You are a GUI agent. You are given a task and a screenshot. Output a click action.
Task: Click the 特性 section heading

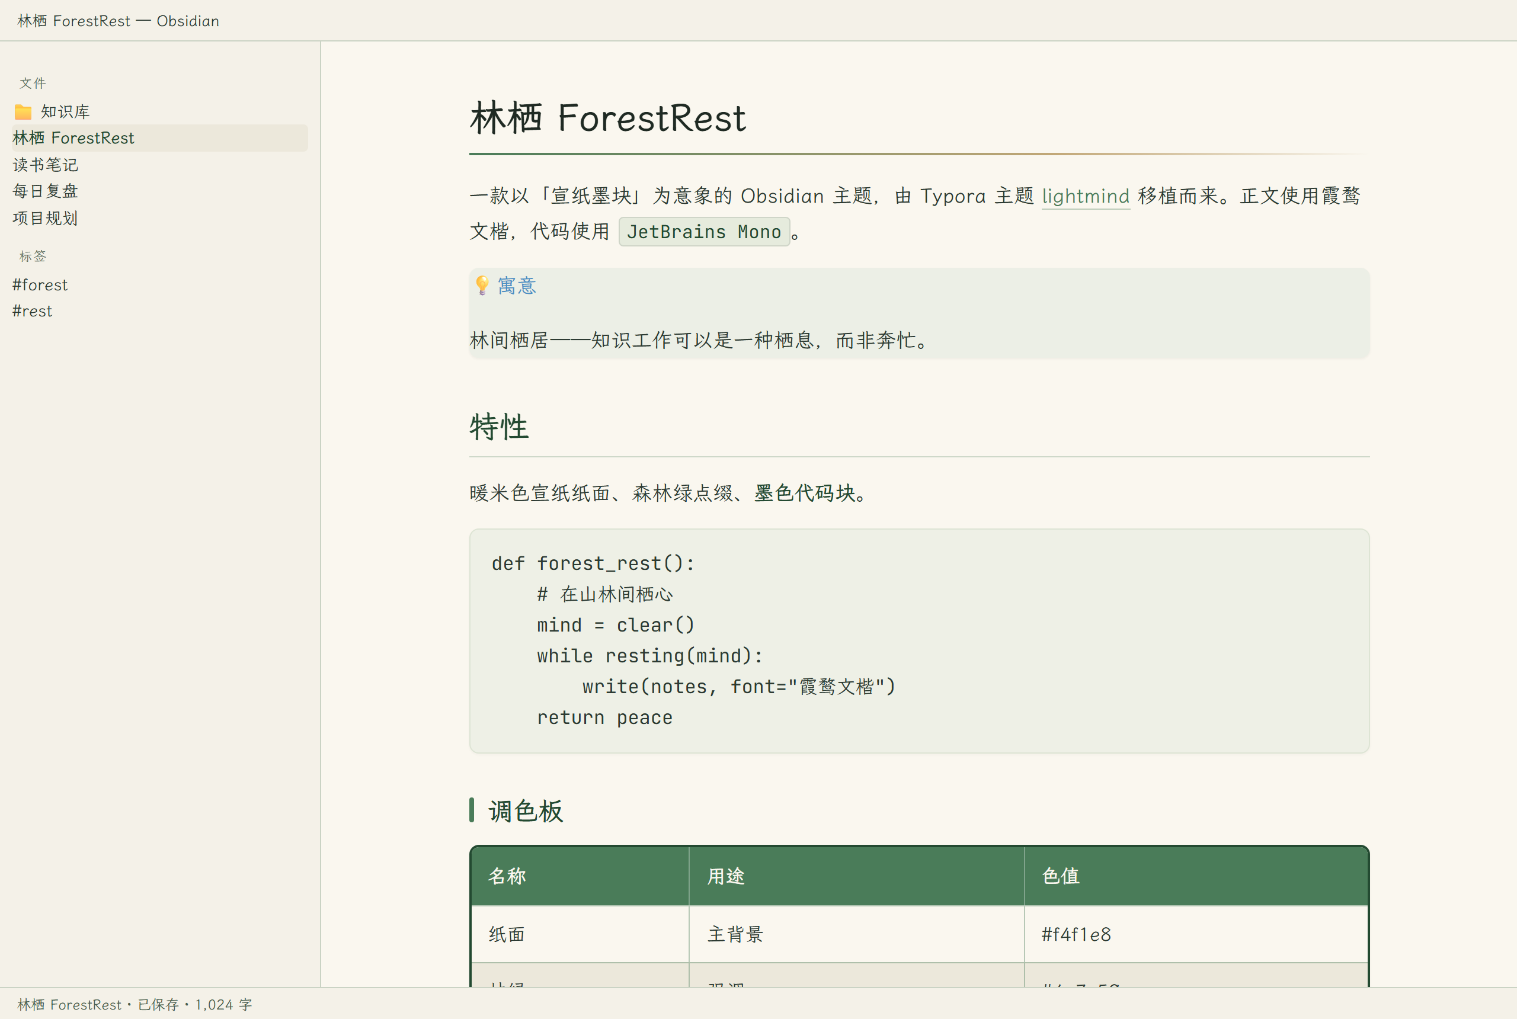(x=499, y=427)
